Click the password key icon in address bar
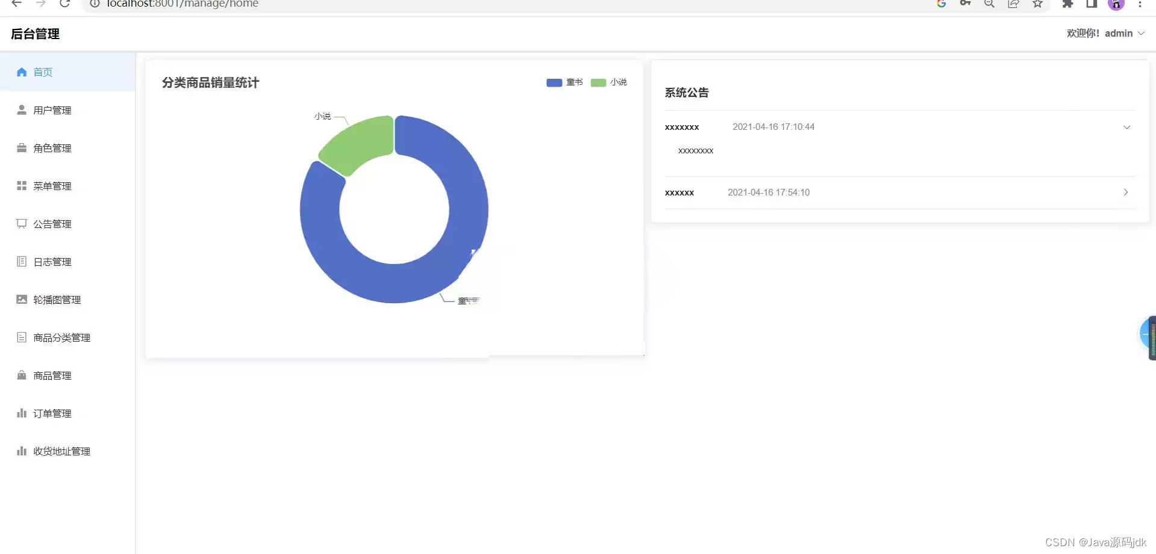Image resolution: width=1156 pixels, height=554 pixels. click(x=965, y=4)
